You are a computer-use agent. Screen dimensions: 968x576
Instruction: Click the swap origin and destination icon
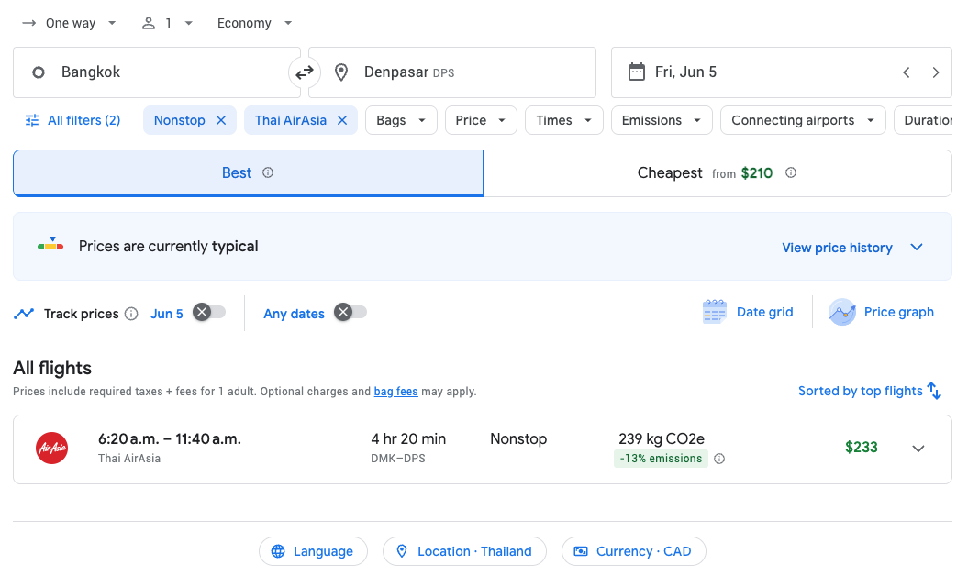304,72
